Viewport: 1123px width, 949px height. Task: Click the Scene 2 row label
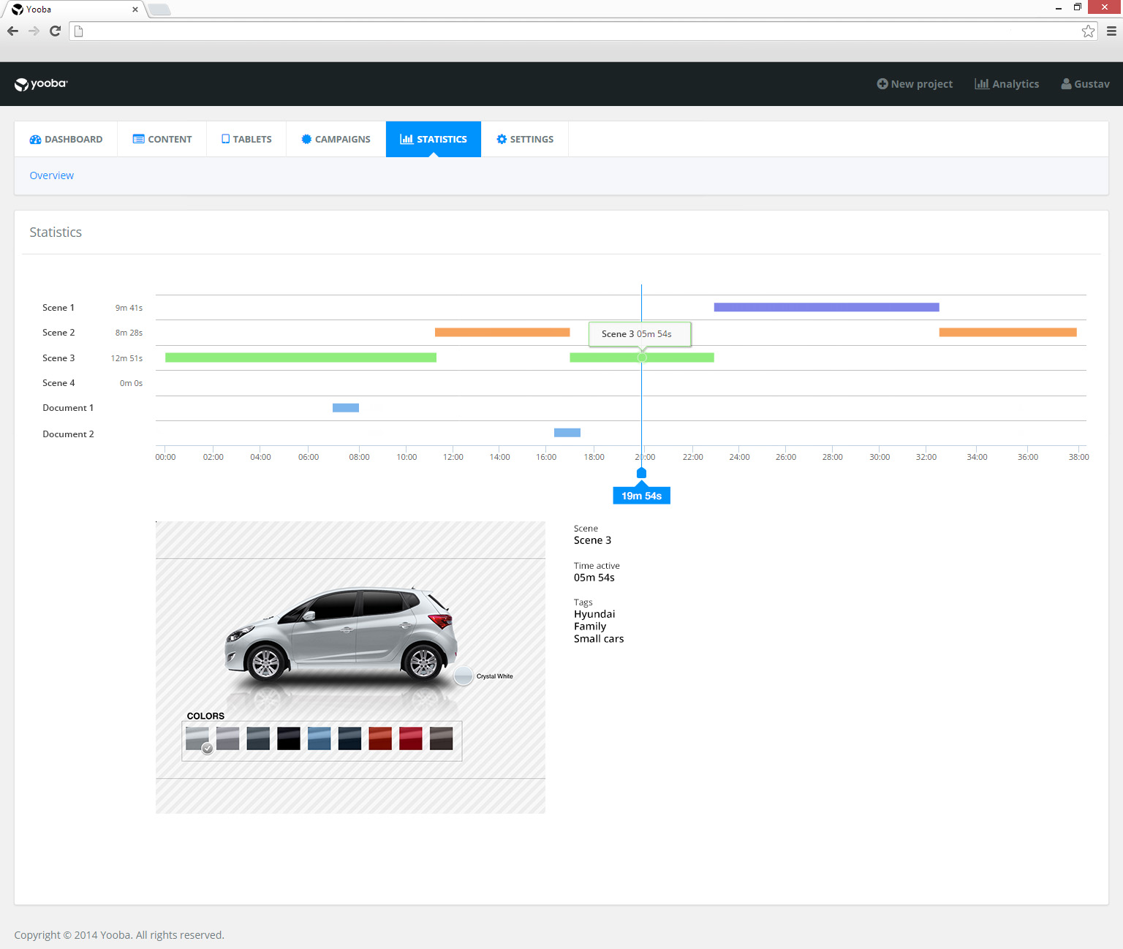point(58,333)
